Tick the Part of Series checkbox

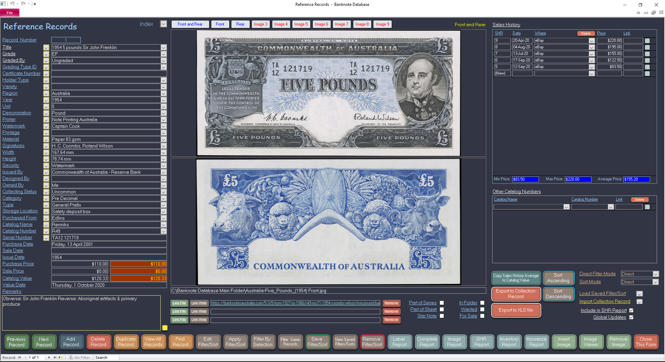[442, 303]
